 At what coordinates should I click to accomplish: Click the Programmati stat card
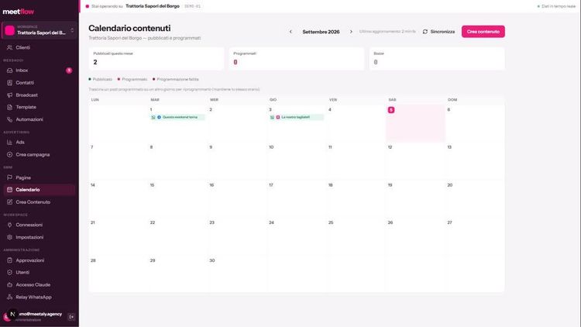coord(297,59)
